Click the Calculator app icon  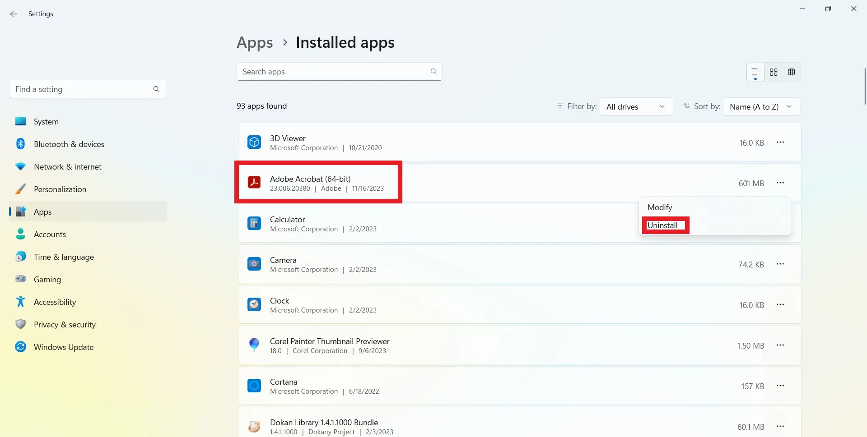click(254, 223)
